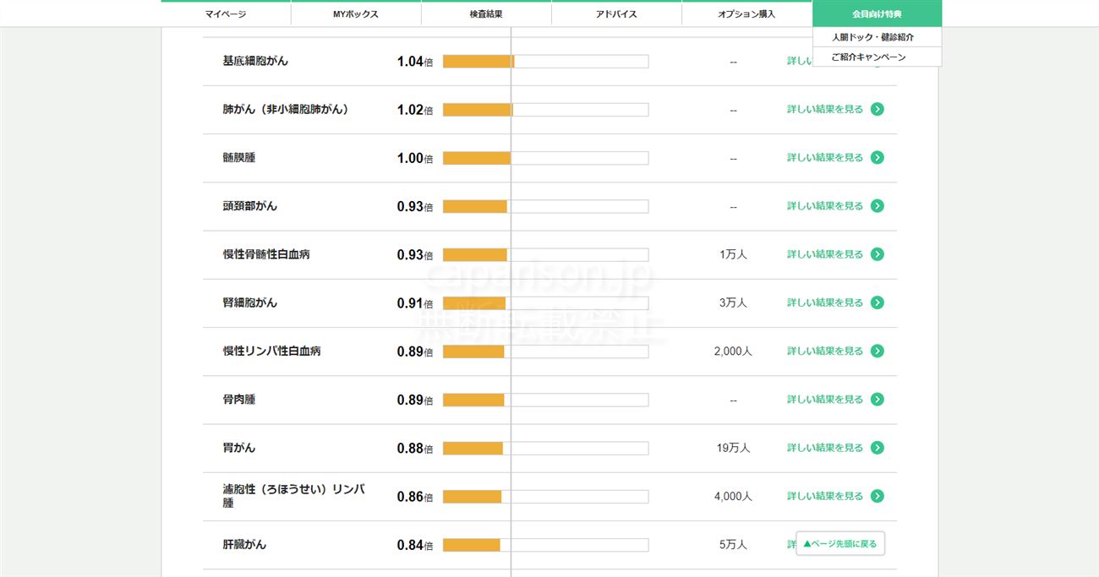This screenshot has width=1099, height=577.
Task: Click the 0.91倍 risk value
Action: click(414, 303)
